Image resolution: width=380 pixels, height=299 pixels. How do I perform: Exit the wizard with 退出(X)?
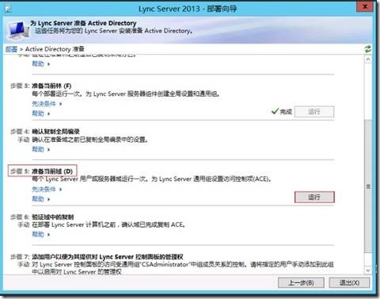tap(349, 283)
